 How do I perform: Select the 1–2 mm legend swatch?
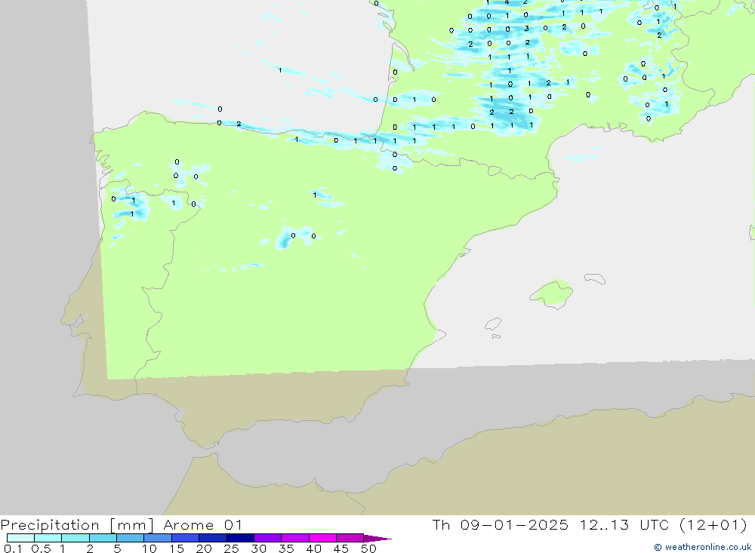tap(75, 538)
